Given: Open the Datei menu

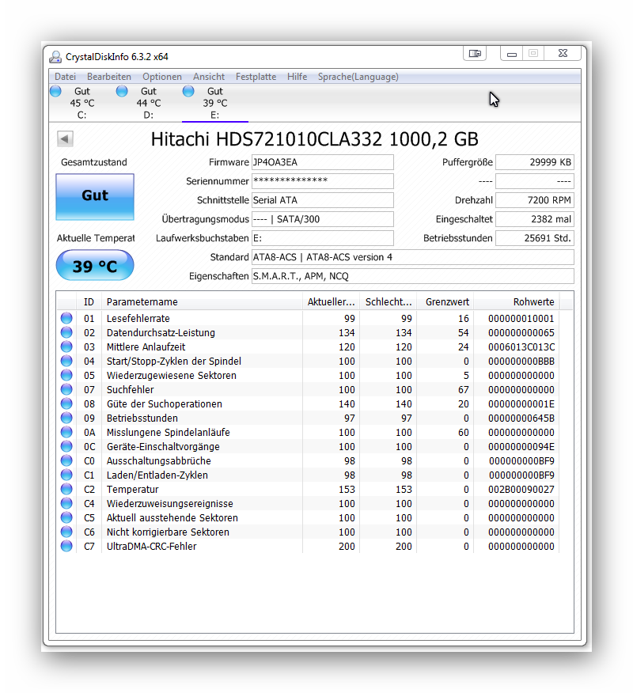Looking at the screenshot, I should click(65, 77).
